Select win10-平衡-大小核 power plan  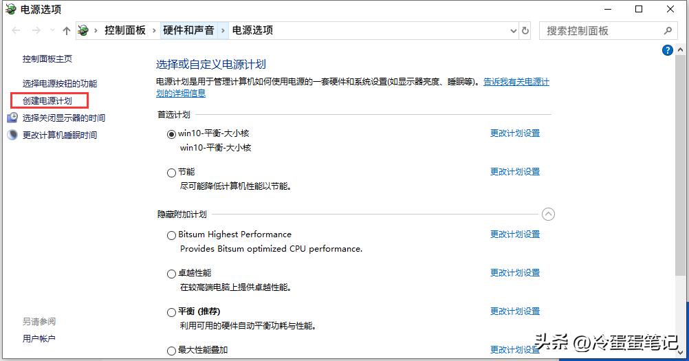tap(171, 134)
